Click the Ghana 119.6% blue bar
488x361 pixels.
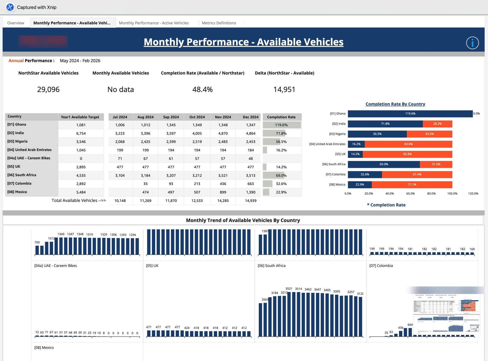tap(410, 114)
